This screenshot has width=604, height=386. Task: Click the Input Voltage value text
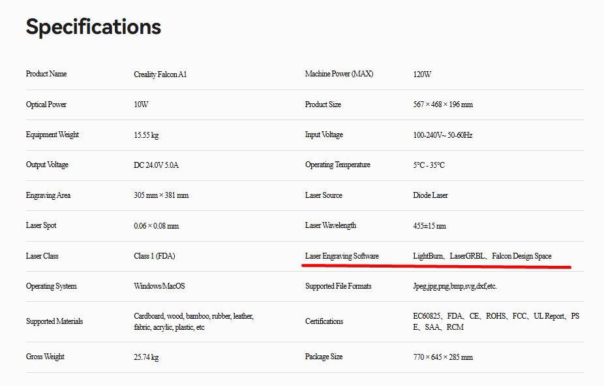click(x=443, y=135)
